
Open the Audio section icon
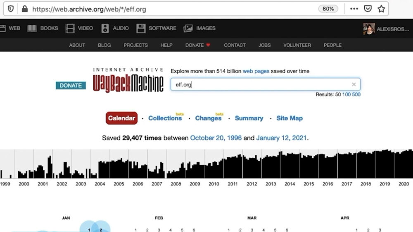[x=105, y=28]
